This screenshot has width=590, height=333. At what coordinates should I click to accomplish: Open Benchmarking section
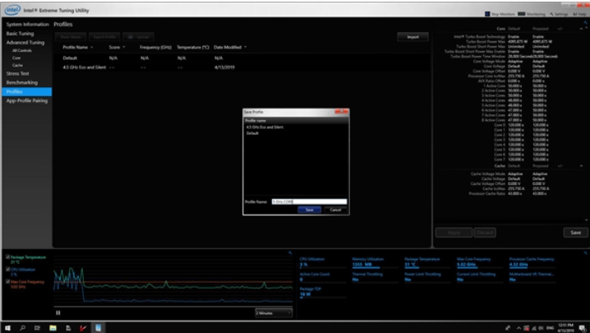[22, 82]
